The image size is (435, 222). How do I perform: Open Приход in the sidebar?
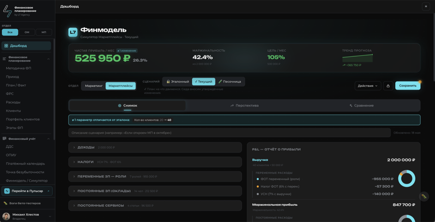13,77
